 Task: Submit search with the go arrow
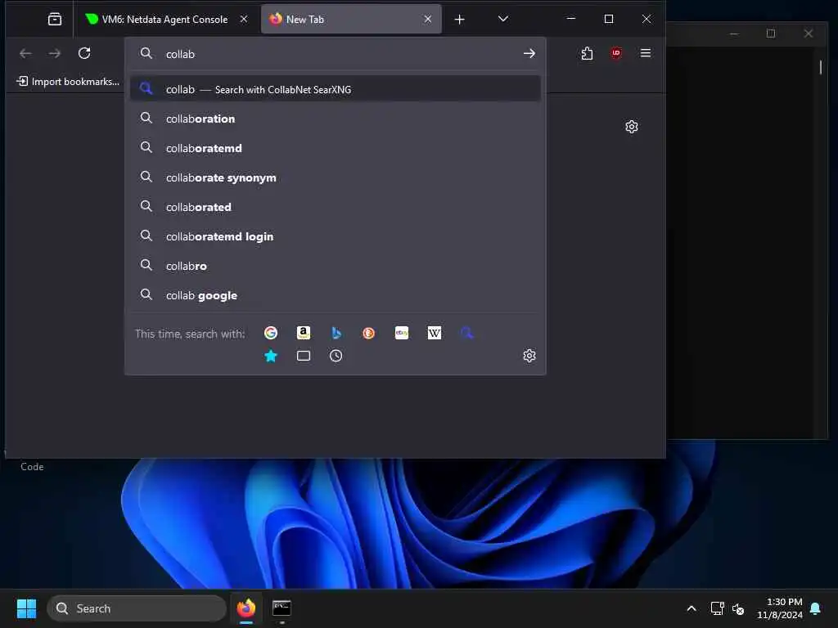tap(529, 53)
